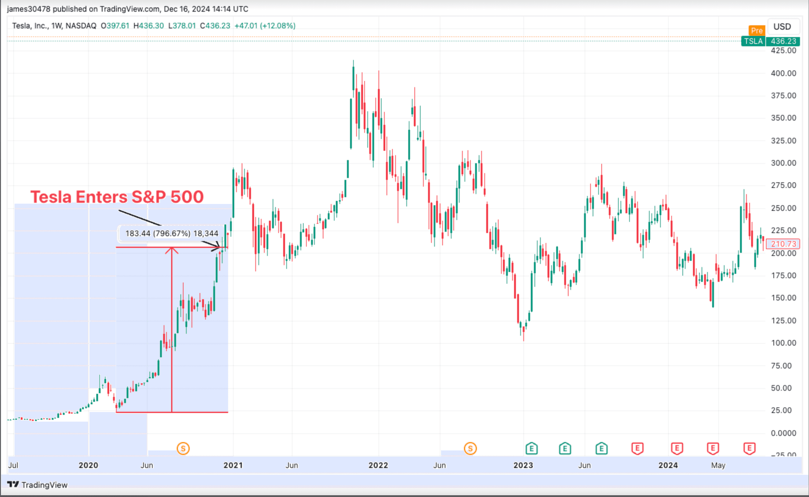The width and height of the screenshot is (809, 497).
Task: Click the 2023 label on the time axis
Action: (x=523, y=465)
